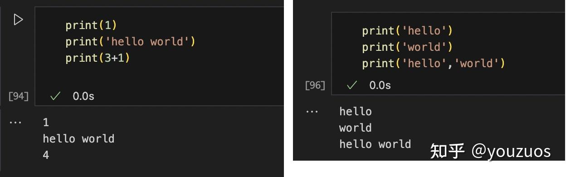The width and height of the screenshot is (566, 177).
Task: Click the 0.0s execution time in cell 96
Action: click(x=380, y=85)
